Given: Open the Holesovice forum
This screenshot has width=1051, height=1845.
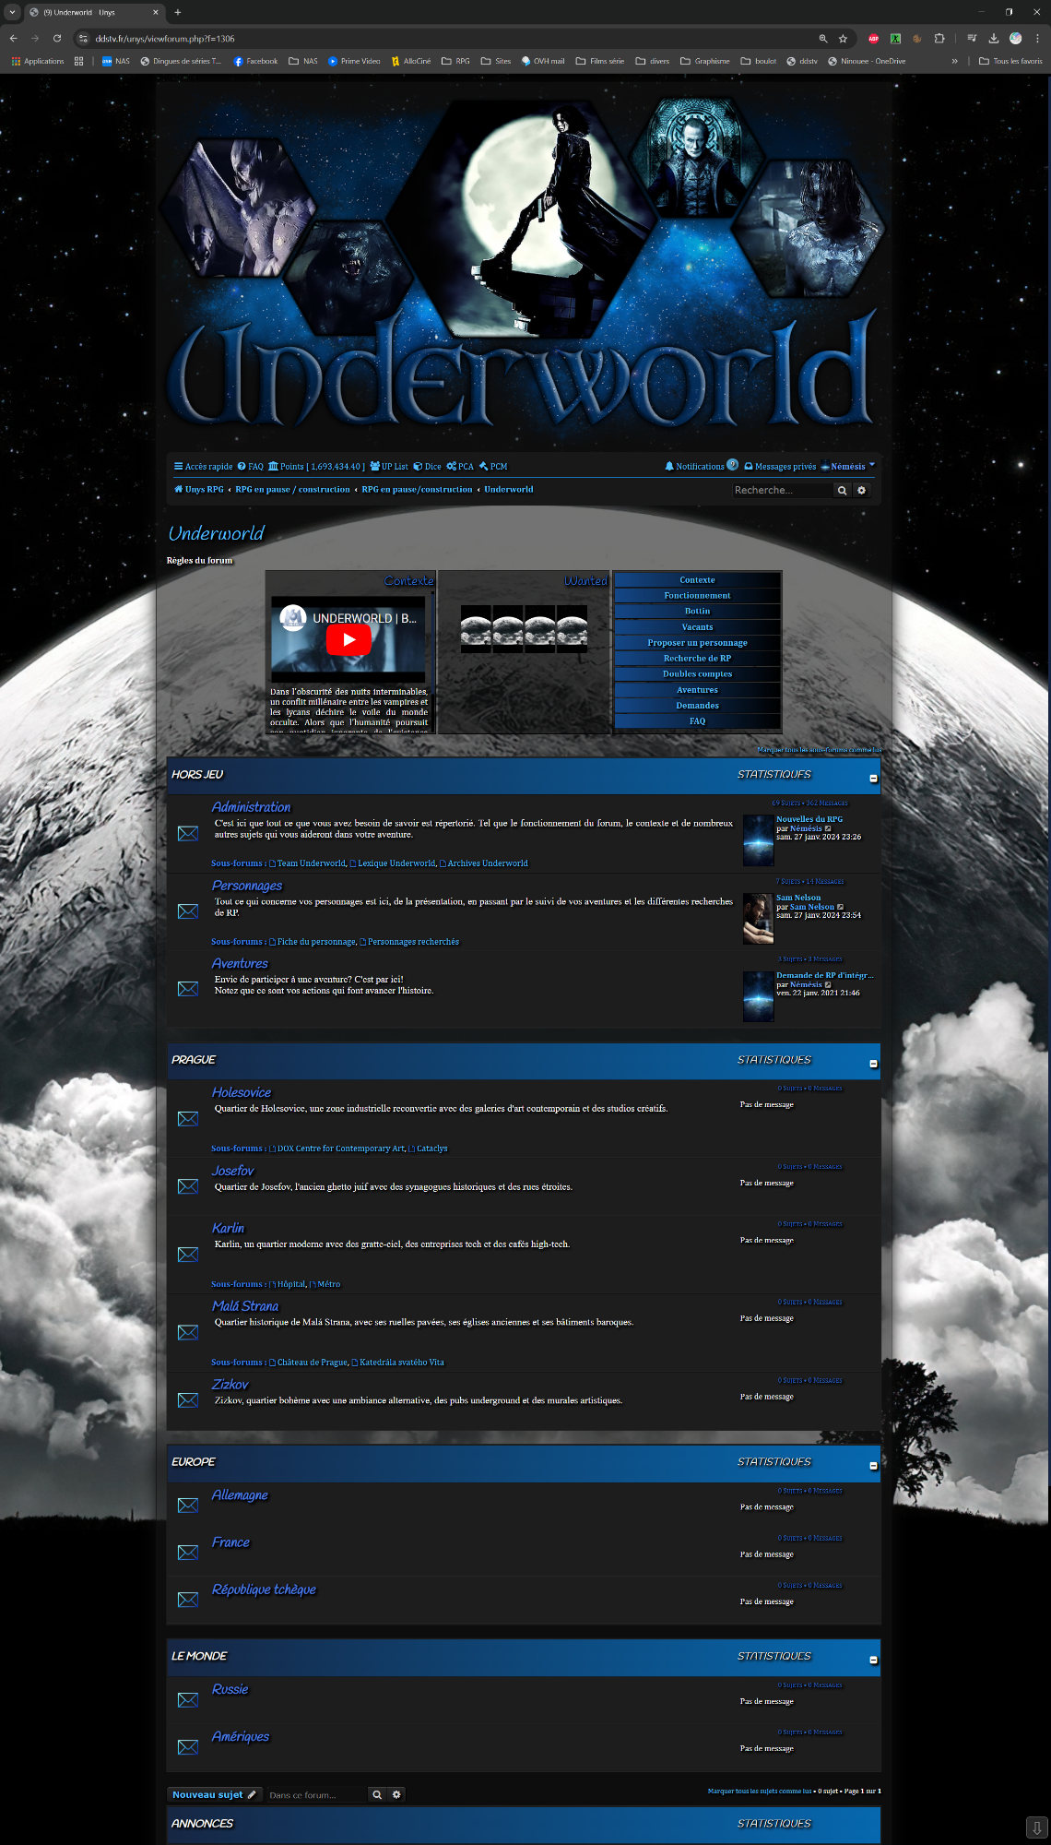Looking at the screenshot, I should tap(242, 1092).
